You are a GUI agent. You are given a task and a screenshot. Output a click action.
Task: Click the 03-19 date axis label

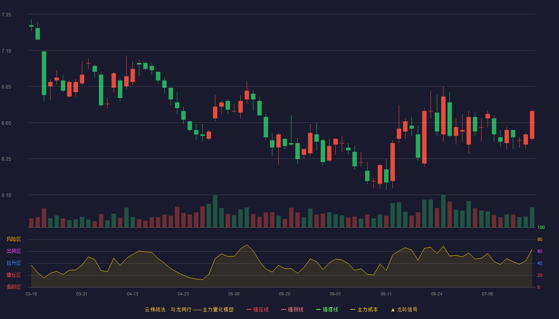31,294
